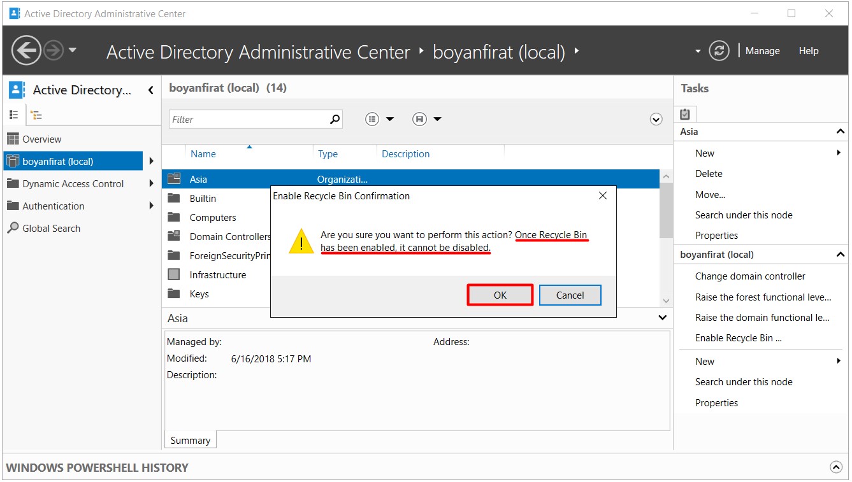Click OK to enable Recycle Bin
Screen dimensions: 852x482
point(500,295)
